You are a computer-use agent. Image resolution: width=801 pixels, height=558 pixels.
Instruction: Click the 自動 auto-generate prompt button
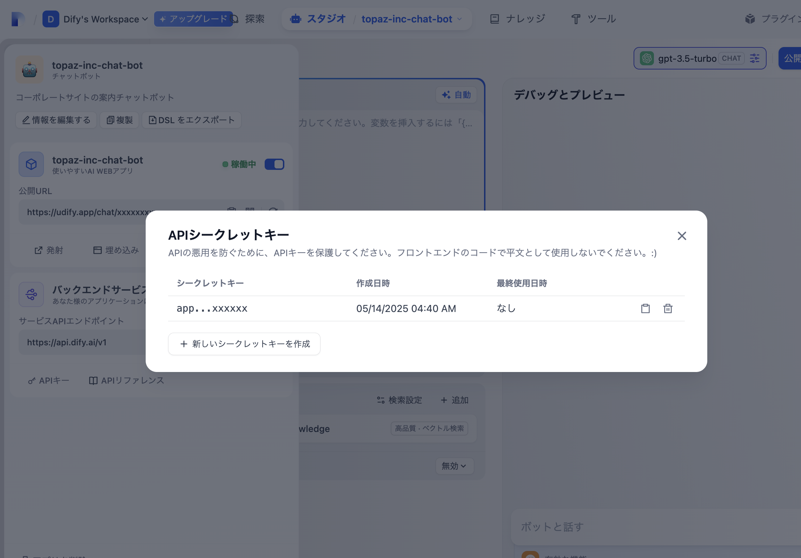click(x=456, y=95)
